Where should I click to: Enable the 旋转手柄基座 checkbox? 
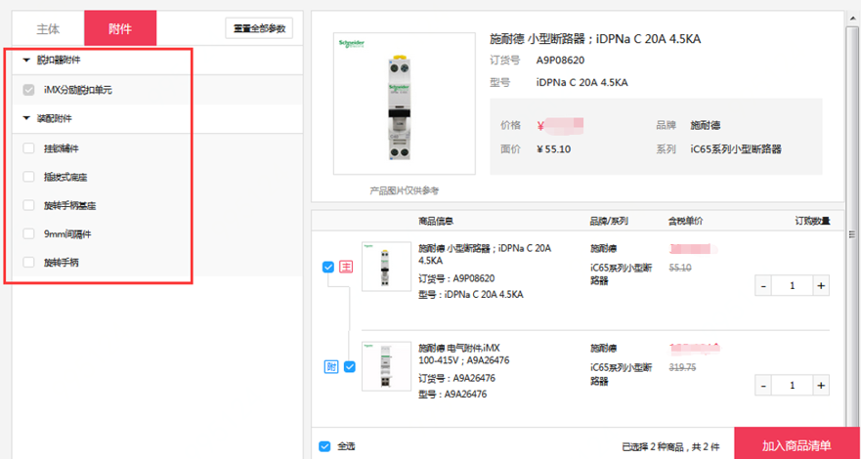[28, 205]
